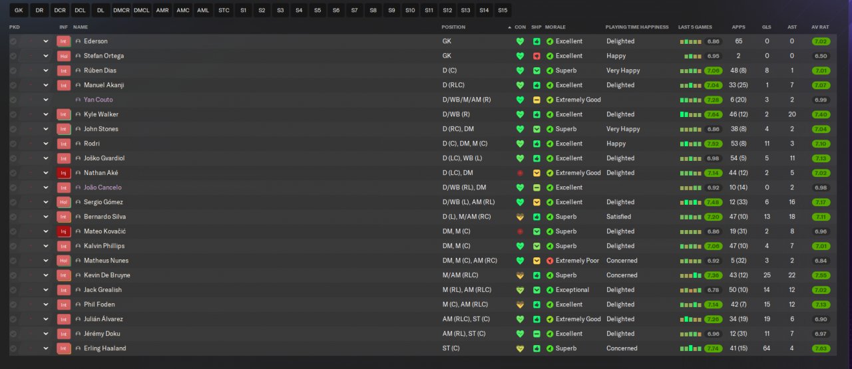The height and width of the screenshot is (369, 852).
Task: Click Jérémy Doku's sharpness icon
Action: [536, 334]
